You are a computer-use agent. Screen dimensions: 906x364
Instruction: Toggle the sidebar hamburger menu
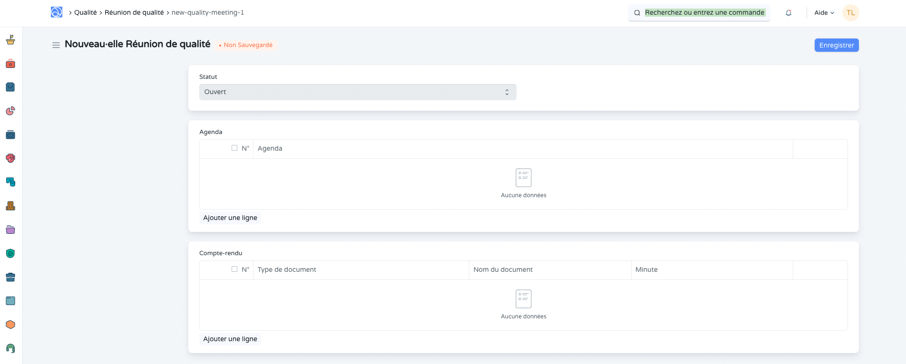pos(56,45)
